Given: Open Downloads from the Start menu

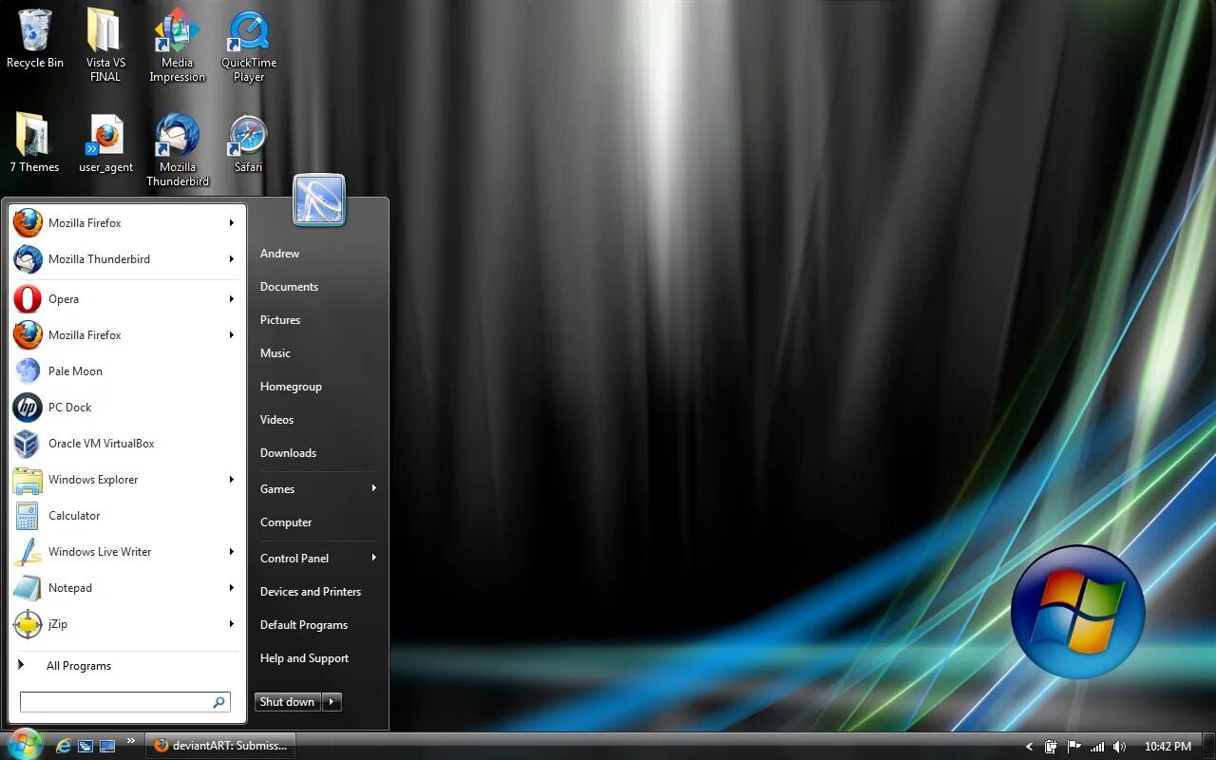Looking at the screenshot, I should click(288, 453).
